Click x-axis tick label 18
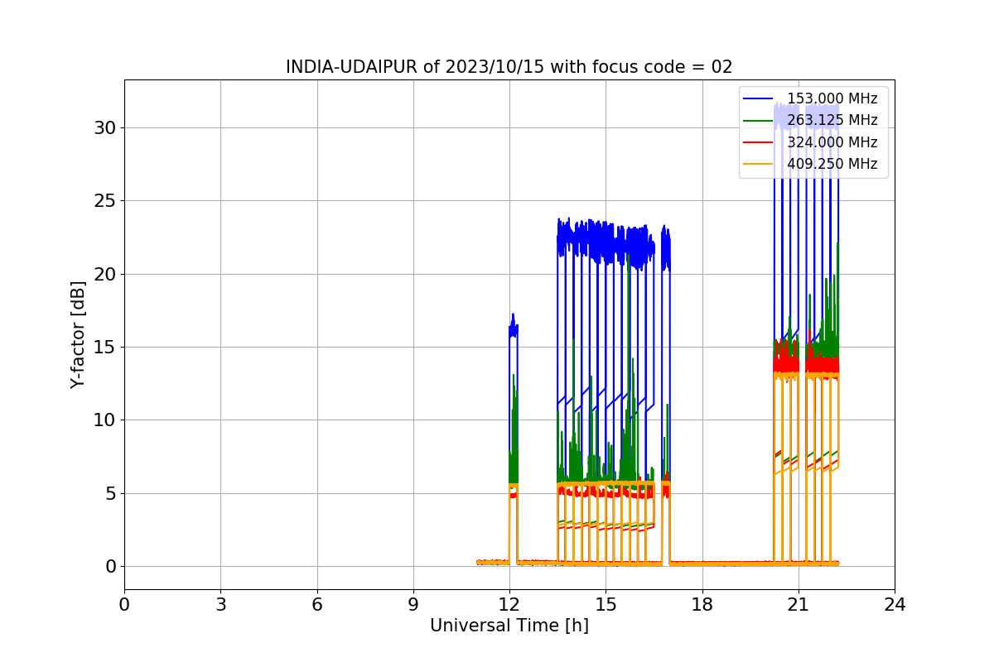Viewport: 994px width, 662px height. coord(702,604)
